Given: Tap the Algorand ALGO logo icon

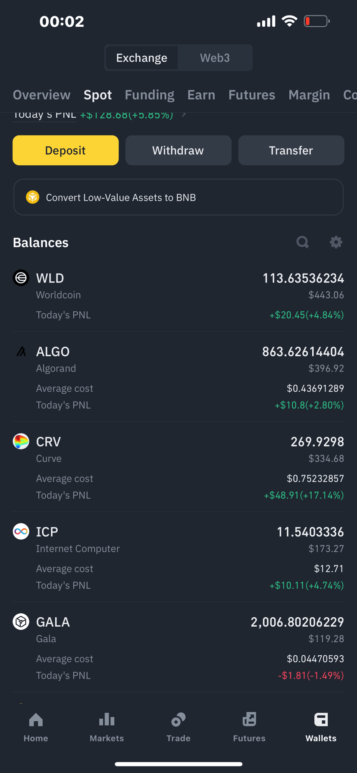Looking at the screenshot, I should (x=21, y=352).
